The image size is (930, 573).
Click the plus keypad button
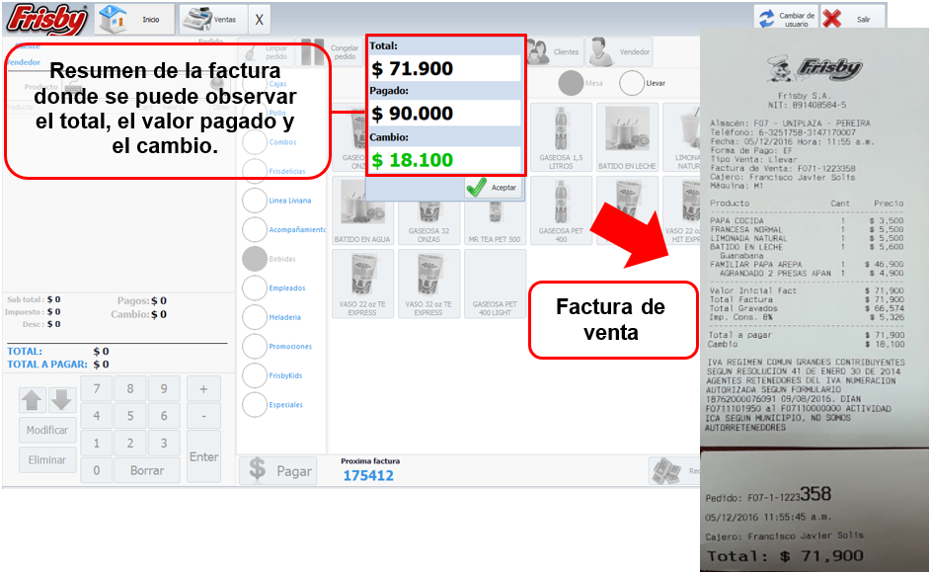(203, 389)
